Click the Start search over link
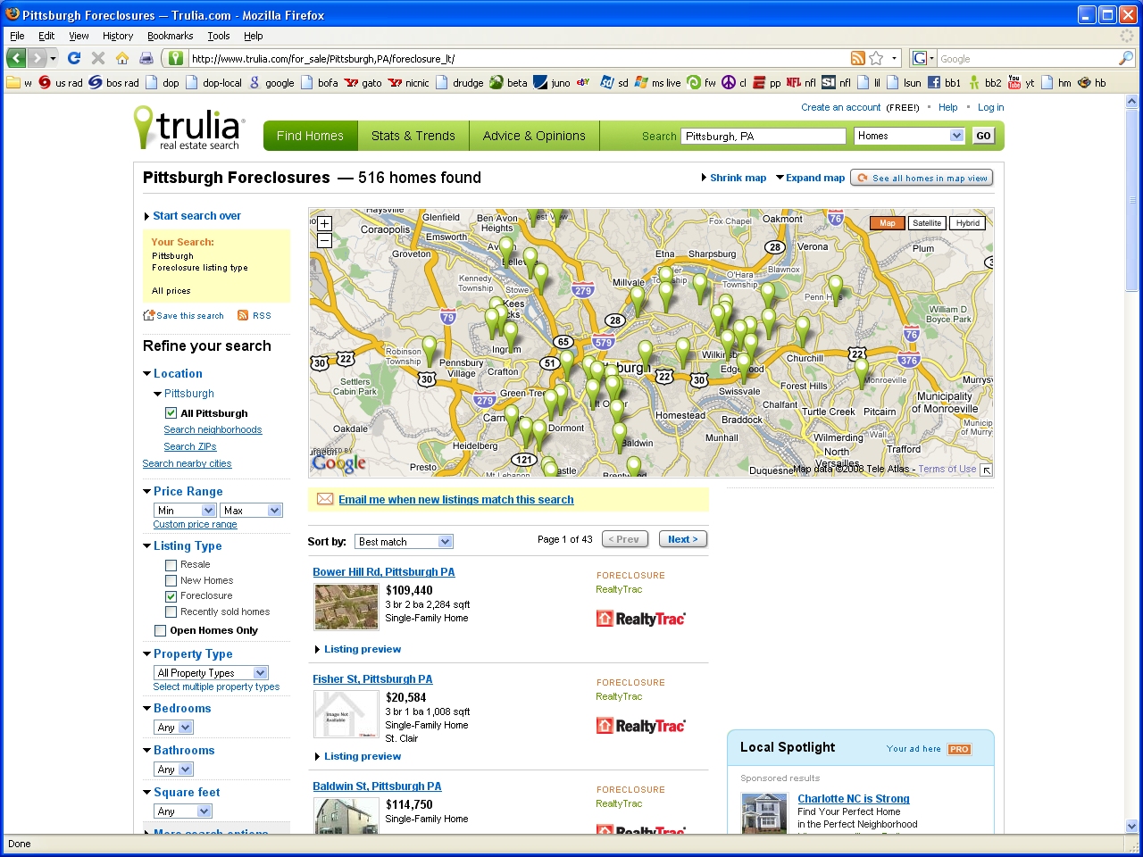The width and height of the screenshot is (1143, 857). (x=196, y=215)
